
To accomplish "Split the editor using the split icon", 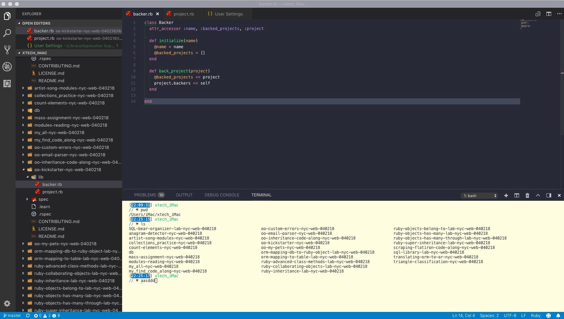I will click(549, 14).
